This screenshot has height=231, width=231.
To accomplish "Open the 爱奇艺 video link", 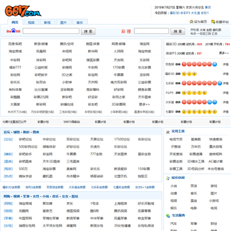I will pyautogui.click(x=47, y=211).
